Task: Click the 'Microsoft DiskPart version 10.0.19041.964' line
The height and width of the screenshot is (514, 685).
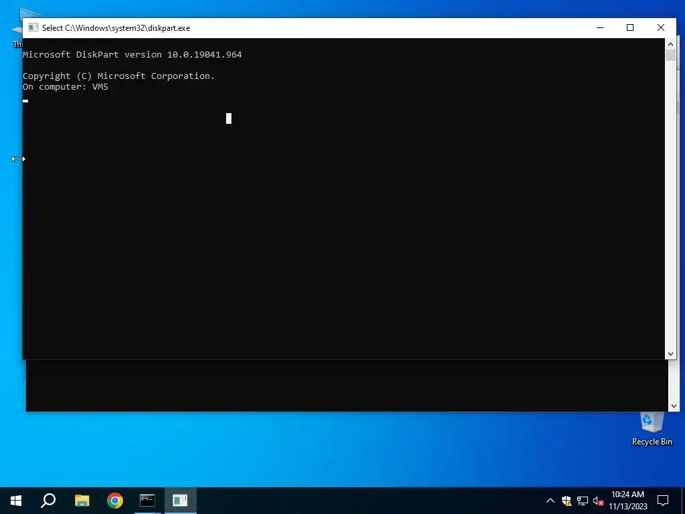Action: [x=132, y=55]
